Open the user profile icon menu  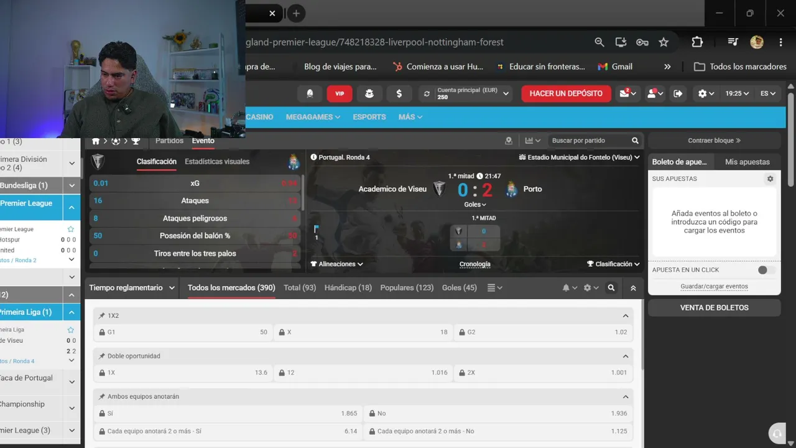coord(655,93)
